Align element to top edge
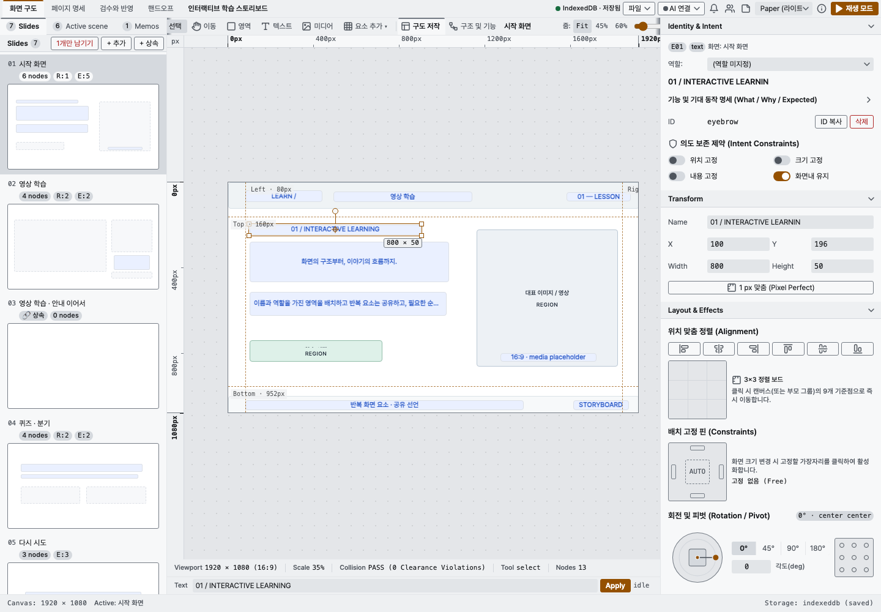Screen dimensions: 881x612 788,349
